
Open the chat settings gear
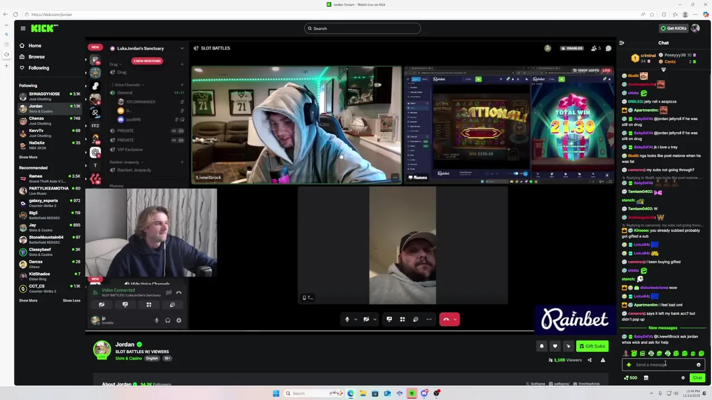(683, 378)
